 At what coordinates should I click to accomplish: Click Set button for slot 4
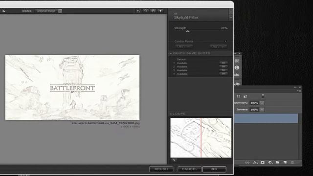(224, 74)
